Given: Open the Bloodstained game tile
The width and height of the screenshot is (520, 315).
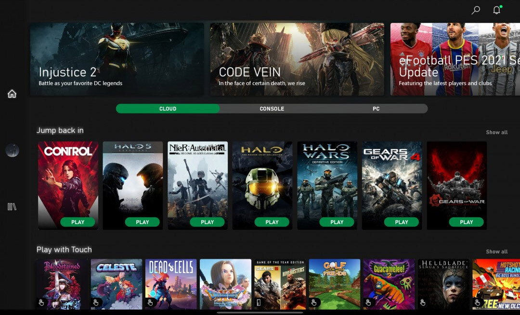Looking at the screenshot, I should pos(62,284).
